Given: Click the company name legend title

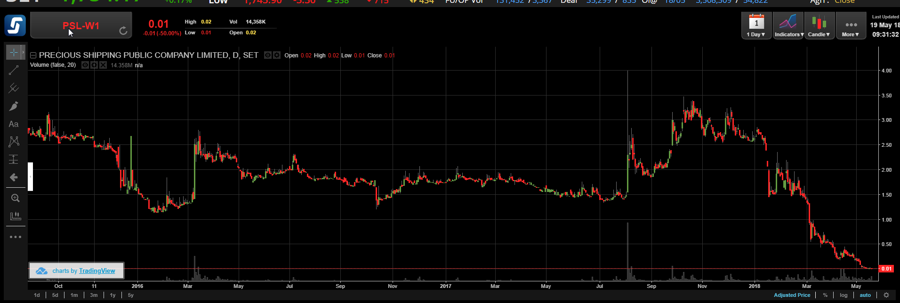Looking at the screenshot, I should pos(149,55).
